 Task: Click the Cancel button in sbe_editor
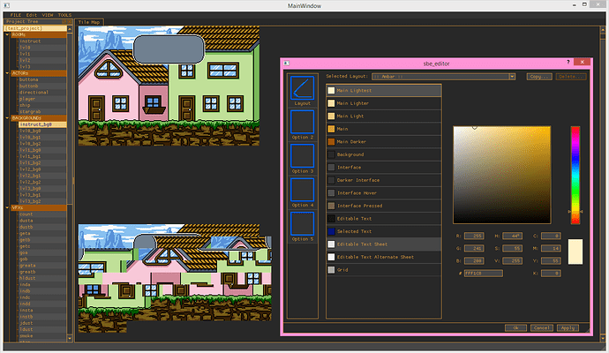(541, 327)
